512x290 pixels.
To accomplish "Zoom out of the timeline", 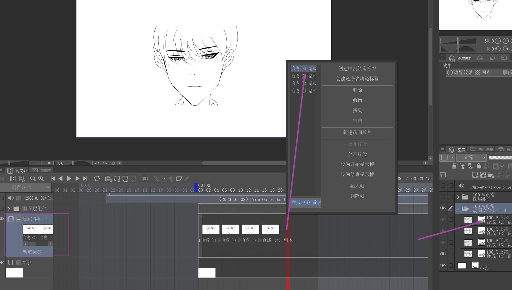I will [x=33, y=179].
